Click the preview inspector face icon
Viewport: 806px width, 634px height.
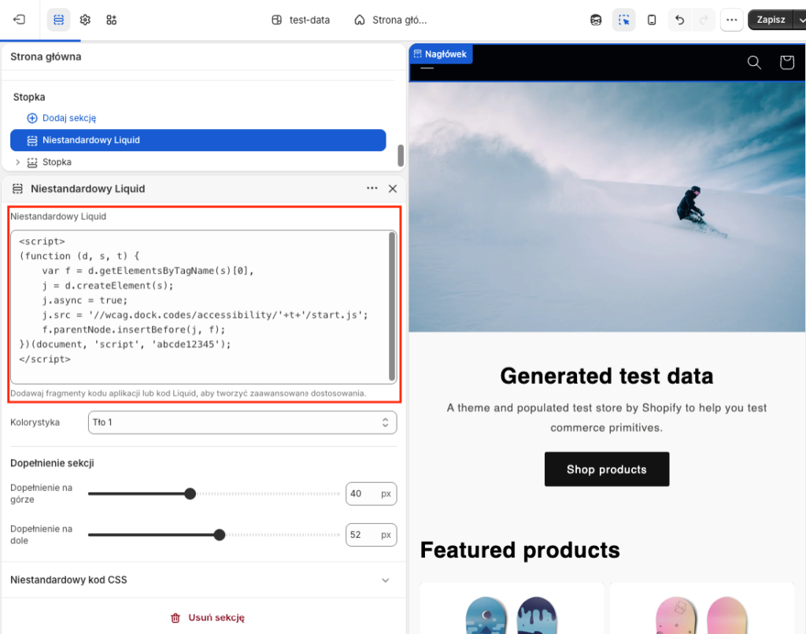pyautogui.click(x=596, y=20)
